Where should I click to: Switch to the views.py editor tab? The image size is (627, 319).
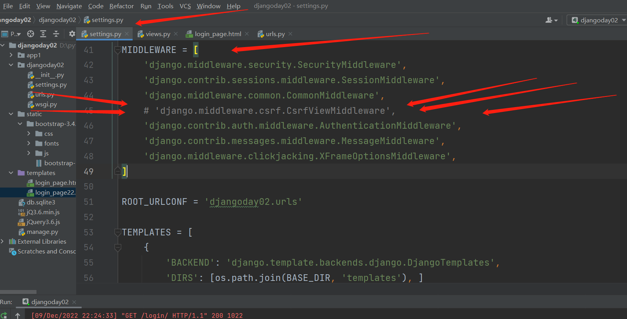[x=158, y=34]
